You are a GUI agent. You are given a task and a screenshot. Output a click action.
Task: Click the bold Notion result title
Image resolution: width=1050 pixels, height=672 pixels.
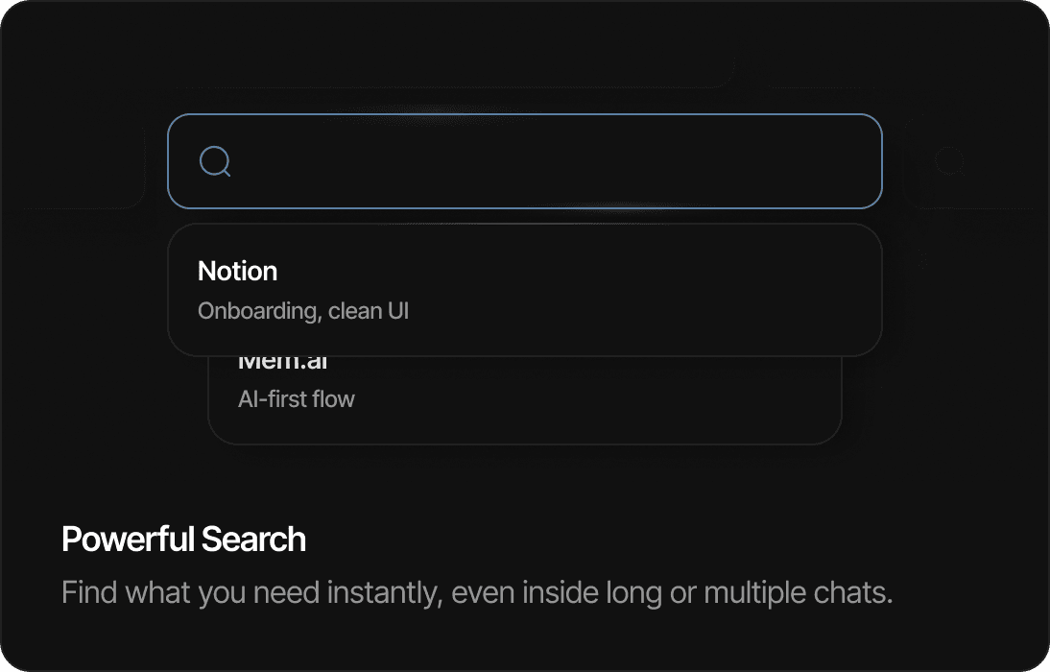coord(237,271)
